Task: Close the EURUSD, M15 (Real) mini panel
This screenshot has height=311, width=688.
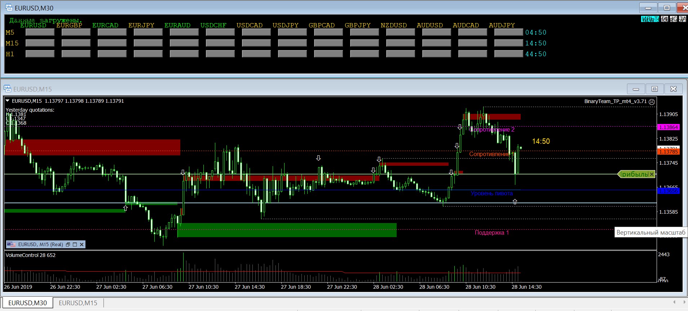Action: coord(82,244)
